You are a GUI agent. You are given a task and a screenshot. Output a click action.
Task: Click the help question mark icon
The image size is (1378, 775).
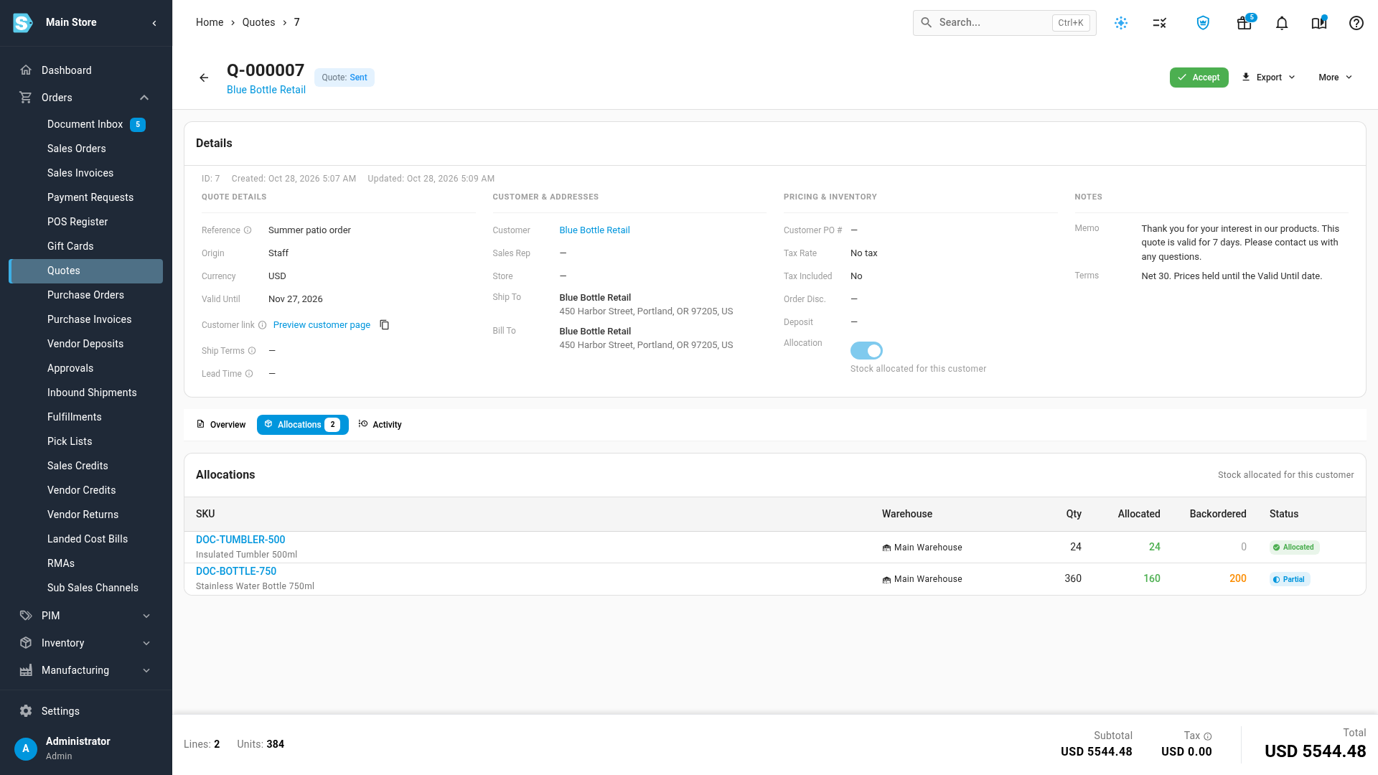[x=1356, y=23]
